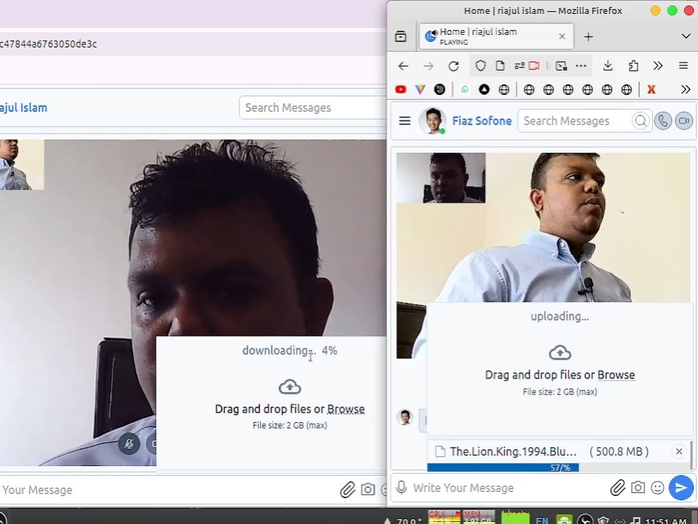Reload the current Firefox page
Viewport: 698px width, 524px height.
(x=454, y=66)
